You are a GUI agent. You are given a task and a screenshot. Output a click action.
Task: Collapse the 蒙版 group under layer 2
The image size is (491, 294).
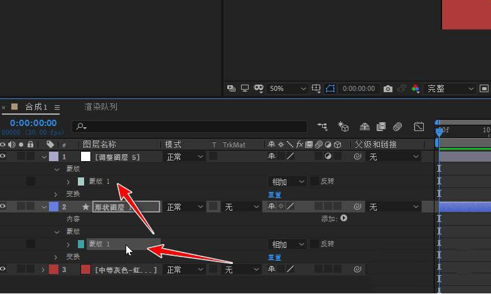(x=57, y=232)
